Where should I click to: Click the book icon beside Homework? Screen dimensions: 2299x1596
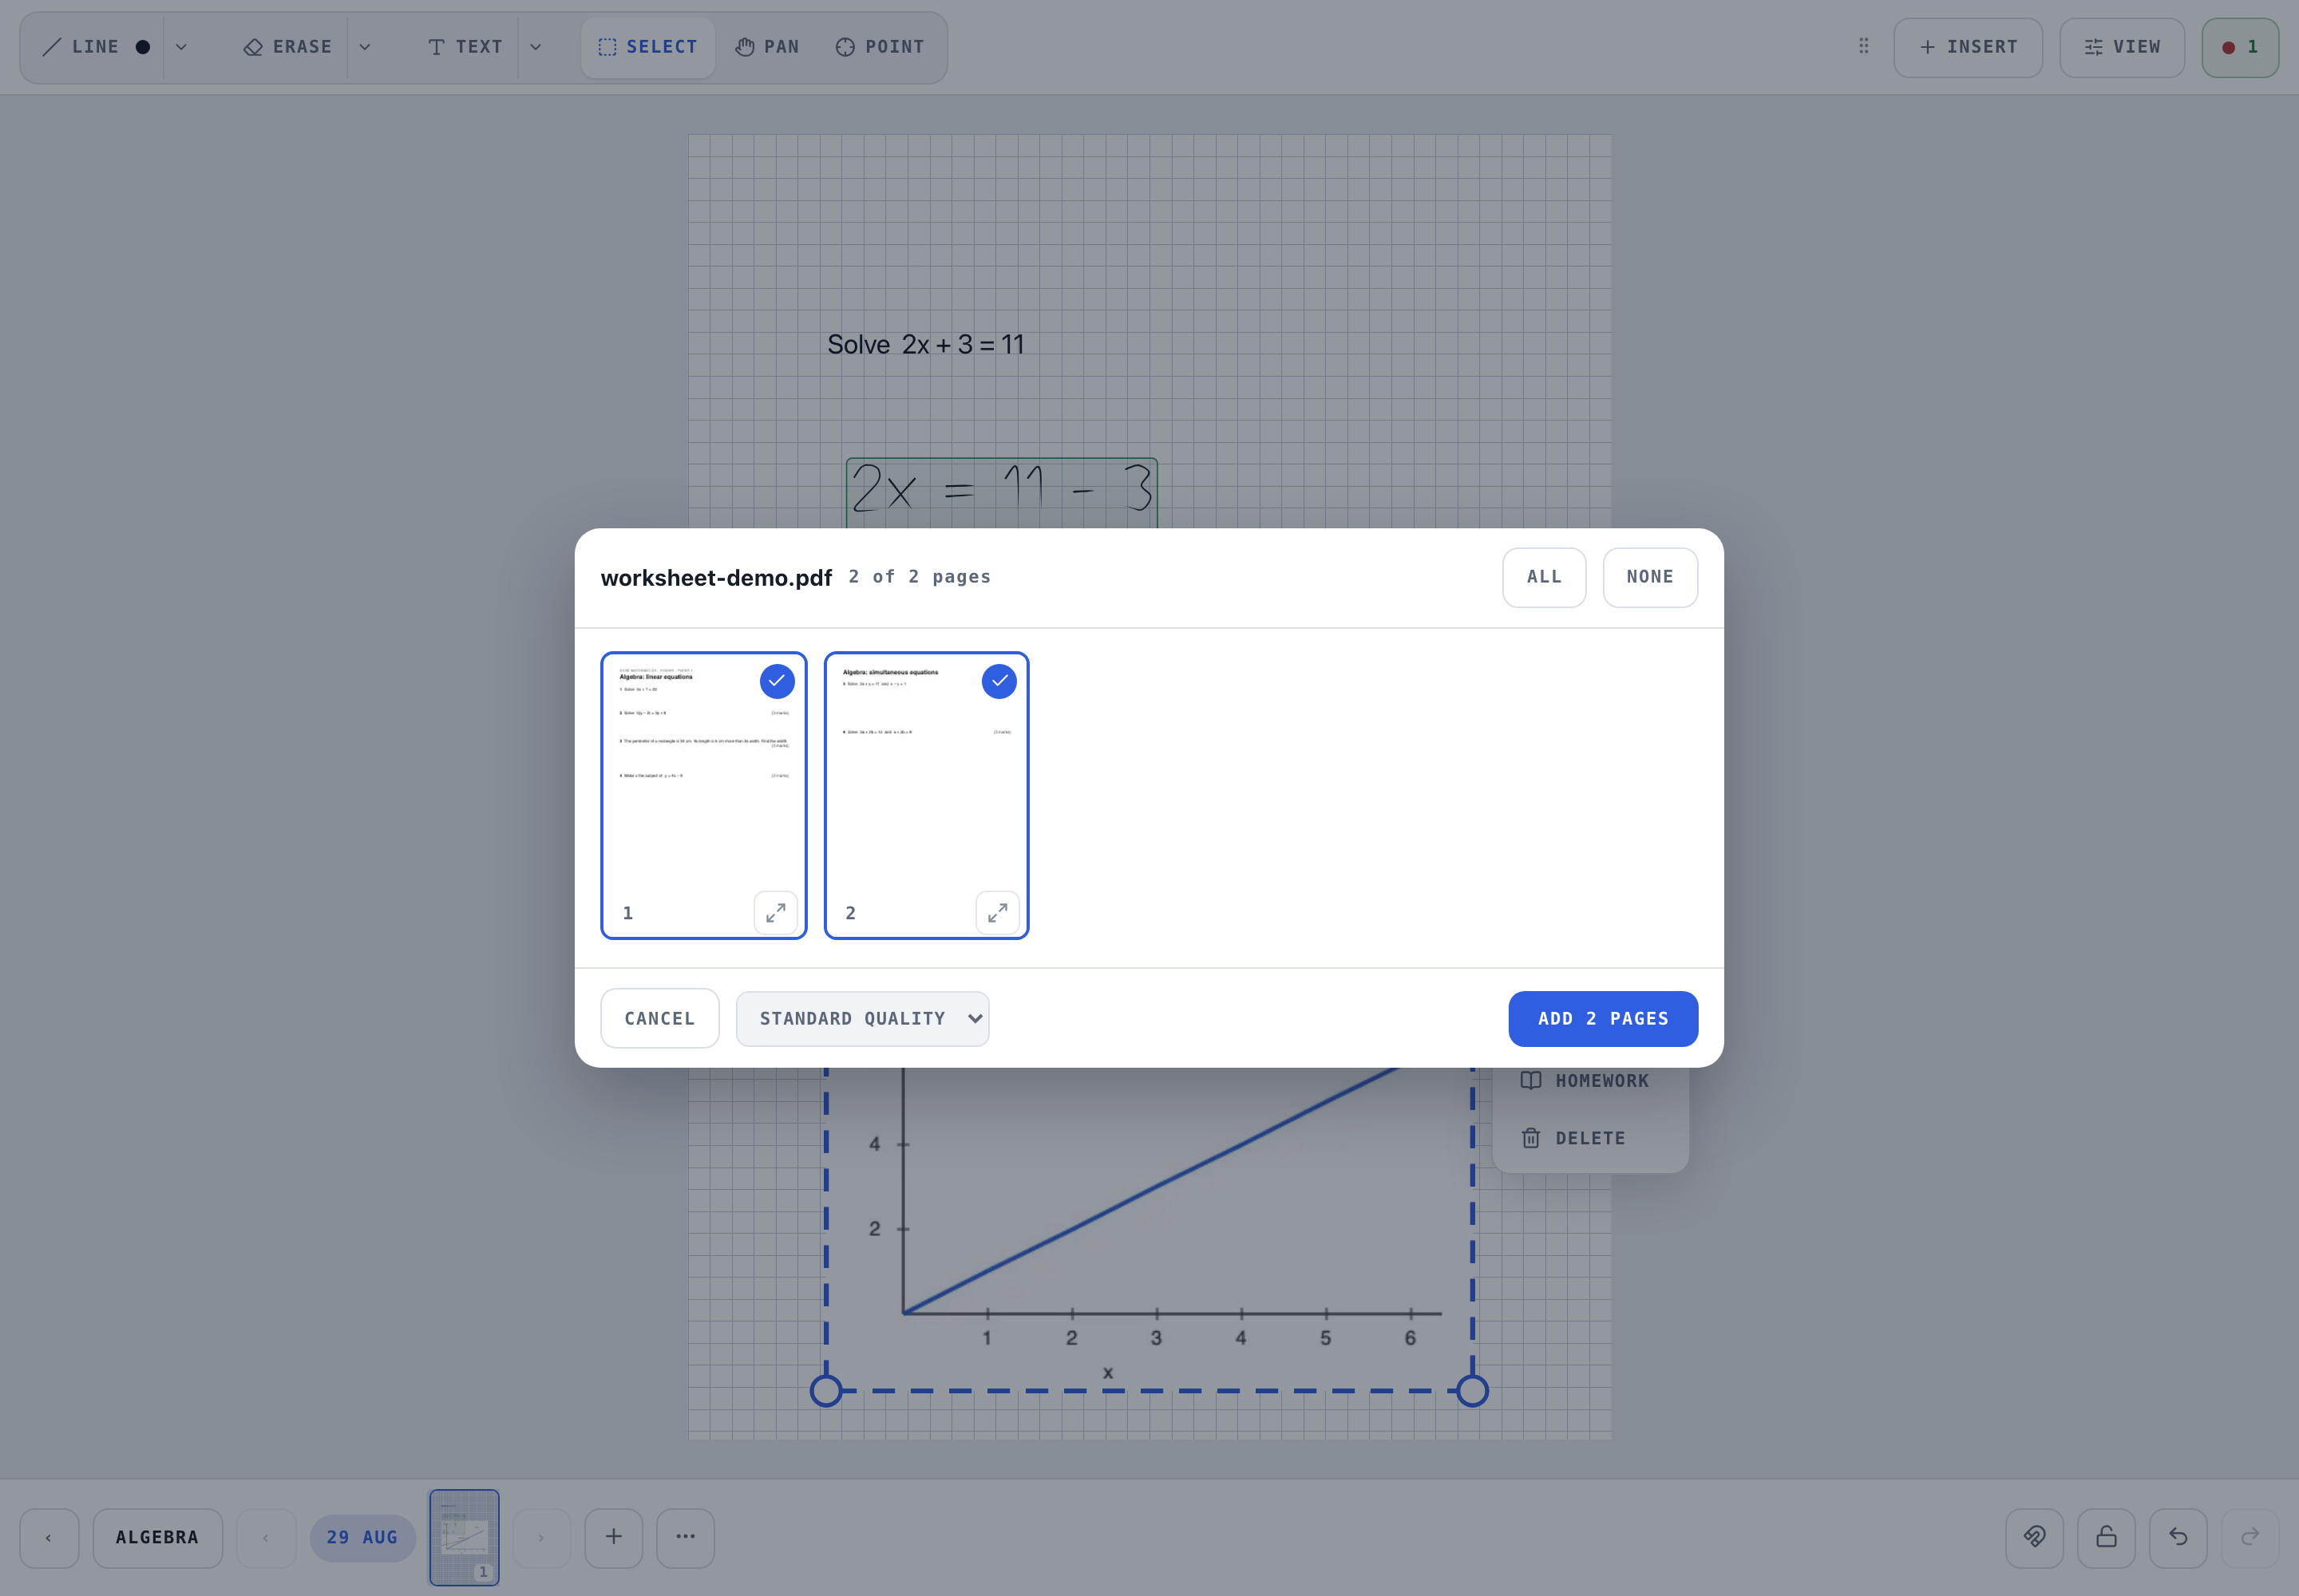(x=1530, y=1081)
